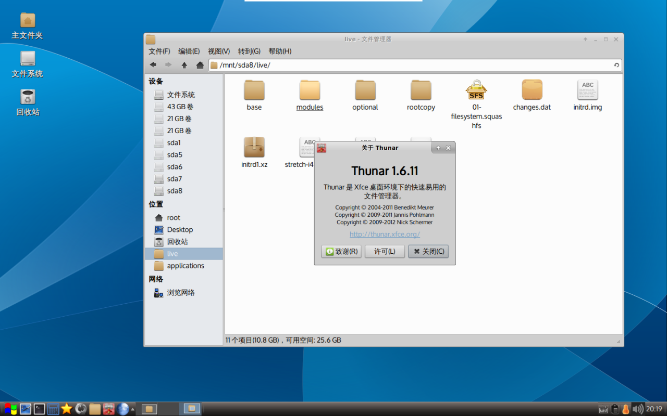Click the orange pear tray icon
The image size is (667, 416).
point(626,409)
